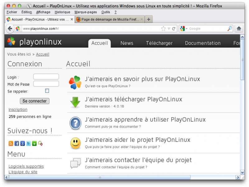Viewport: 249px width, 187px height.
Task: Click the Google icon under Suivez-nous
Action: (x=23, y=144)
